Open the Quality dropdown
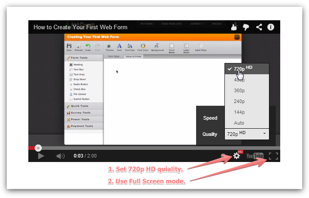 pyautogui.click(x=246, y=134)
